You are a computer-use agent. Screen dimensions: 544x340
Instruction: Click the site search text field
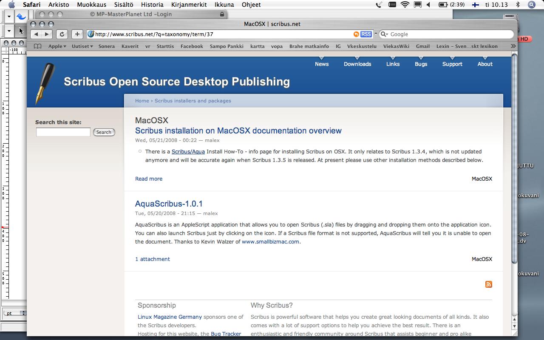(63, 132)
